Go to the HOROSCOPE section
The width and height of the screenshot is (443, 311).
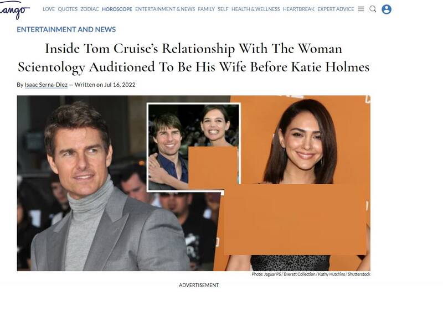117,9
